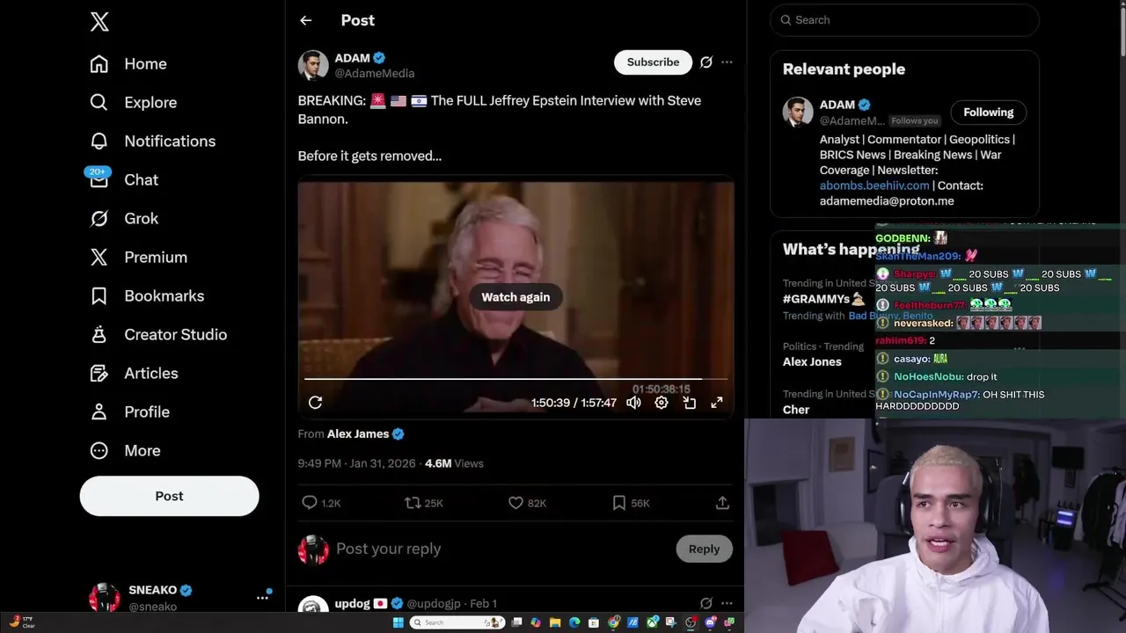This screenshot has height=633, width=1126.
Task: Click the Articles icon in the sidebar
Action: [x=99, y=373]
